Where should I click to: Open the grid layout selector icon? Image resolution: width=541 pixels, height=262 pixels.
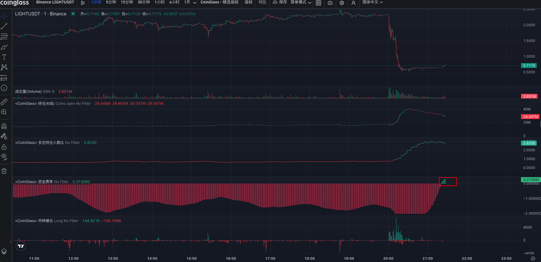pyautogui.click(x=318, y=2)
